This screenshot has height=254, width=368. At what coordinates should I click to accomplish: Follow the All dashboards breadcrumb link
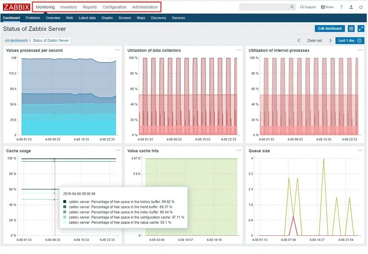pos(17,40)
